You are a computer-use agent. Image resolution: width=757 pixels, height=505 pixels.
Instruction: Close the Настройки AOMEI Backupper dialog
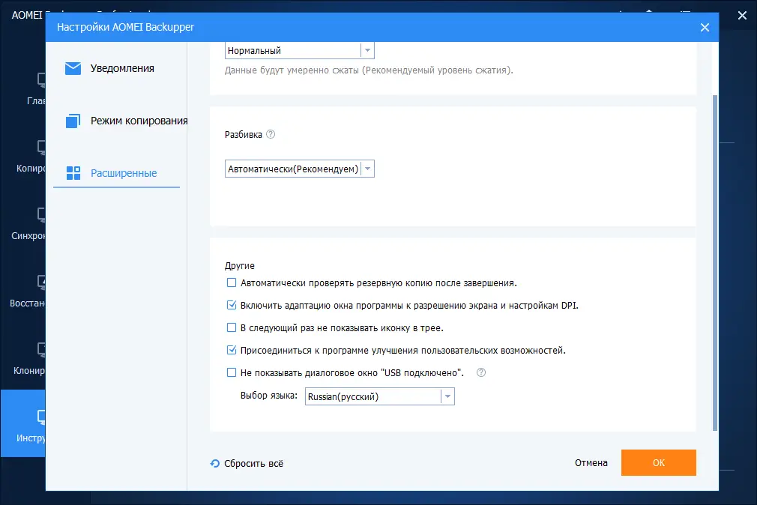(x=705, y=28)
